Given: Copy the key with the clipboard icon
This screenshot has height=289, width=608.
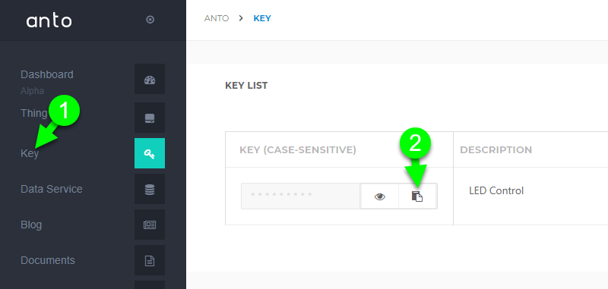Looking at the screenshot, I should coord(417,196).
